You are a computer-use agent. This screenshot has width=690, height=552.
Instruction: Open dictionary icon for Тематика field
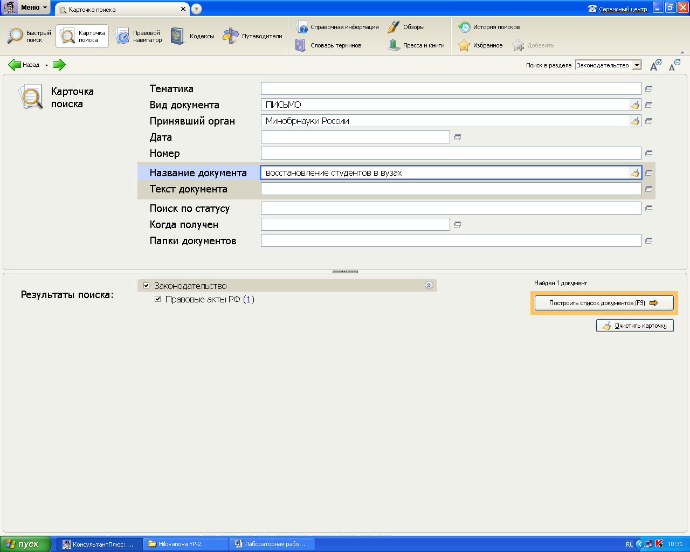tap(649, 88)
